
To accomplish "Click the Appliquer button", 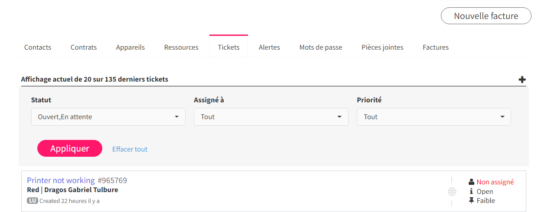I will (70, 148).
